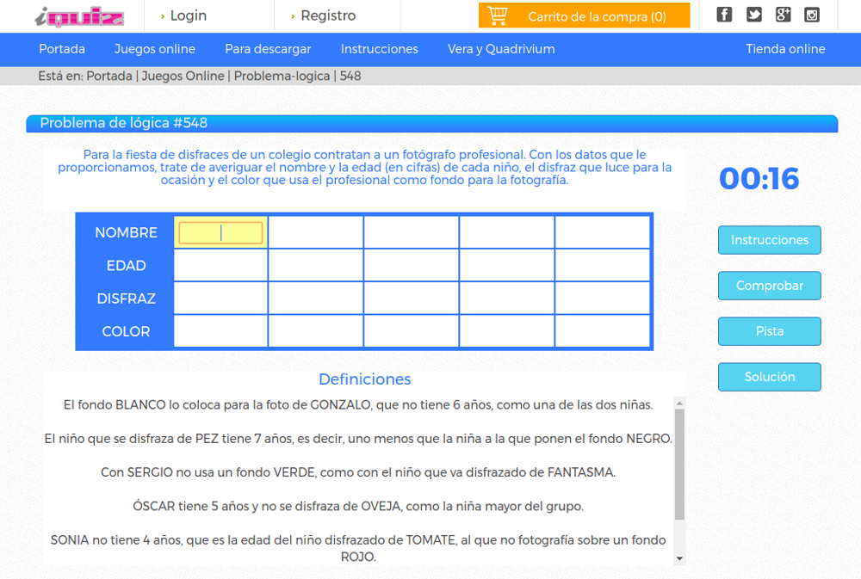Click the 00:16 timer display
Image resolution: width=861 pixels, height=579 pixels.
(759, 178)
